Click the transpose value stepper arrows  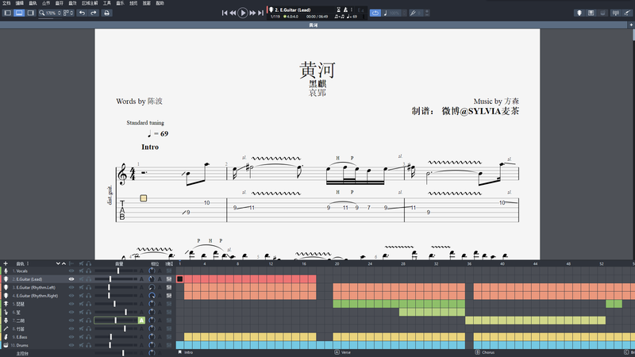[x=427, y=13]
